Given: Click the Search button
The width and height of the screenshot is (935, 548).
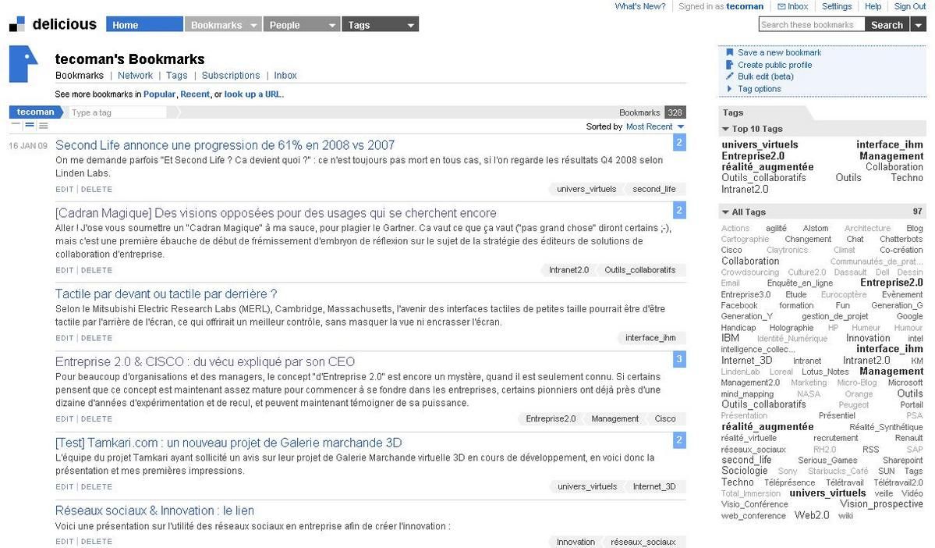Looking at the screenshot, I should point(887,24).
